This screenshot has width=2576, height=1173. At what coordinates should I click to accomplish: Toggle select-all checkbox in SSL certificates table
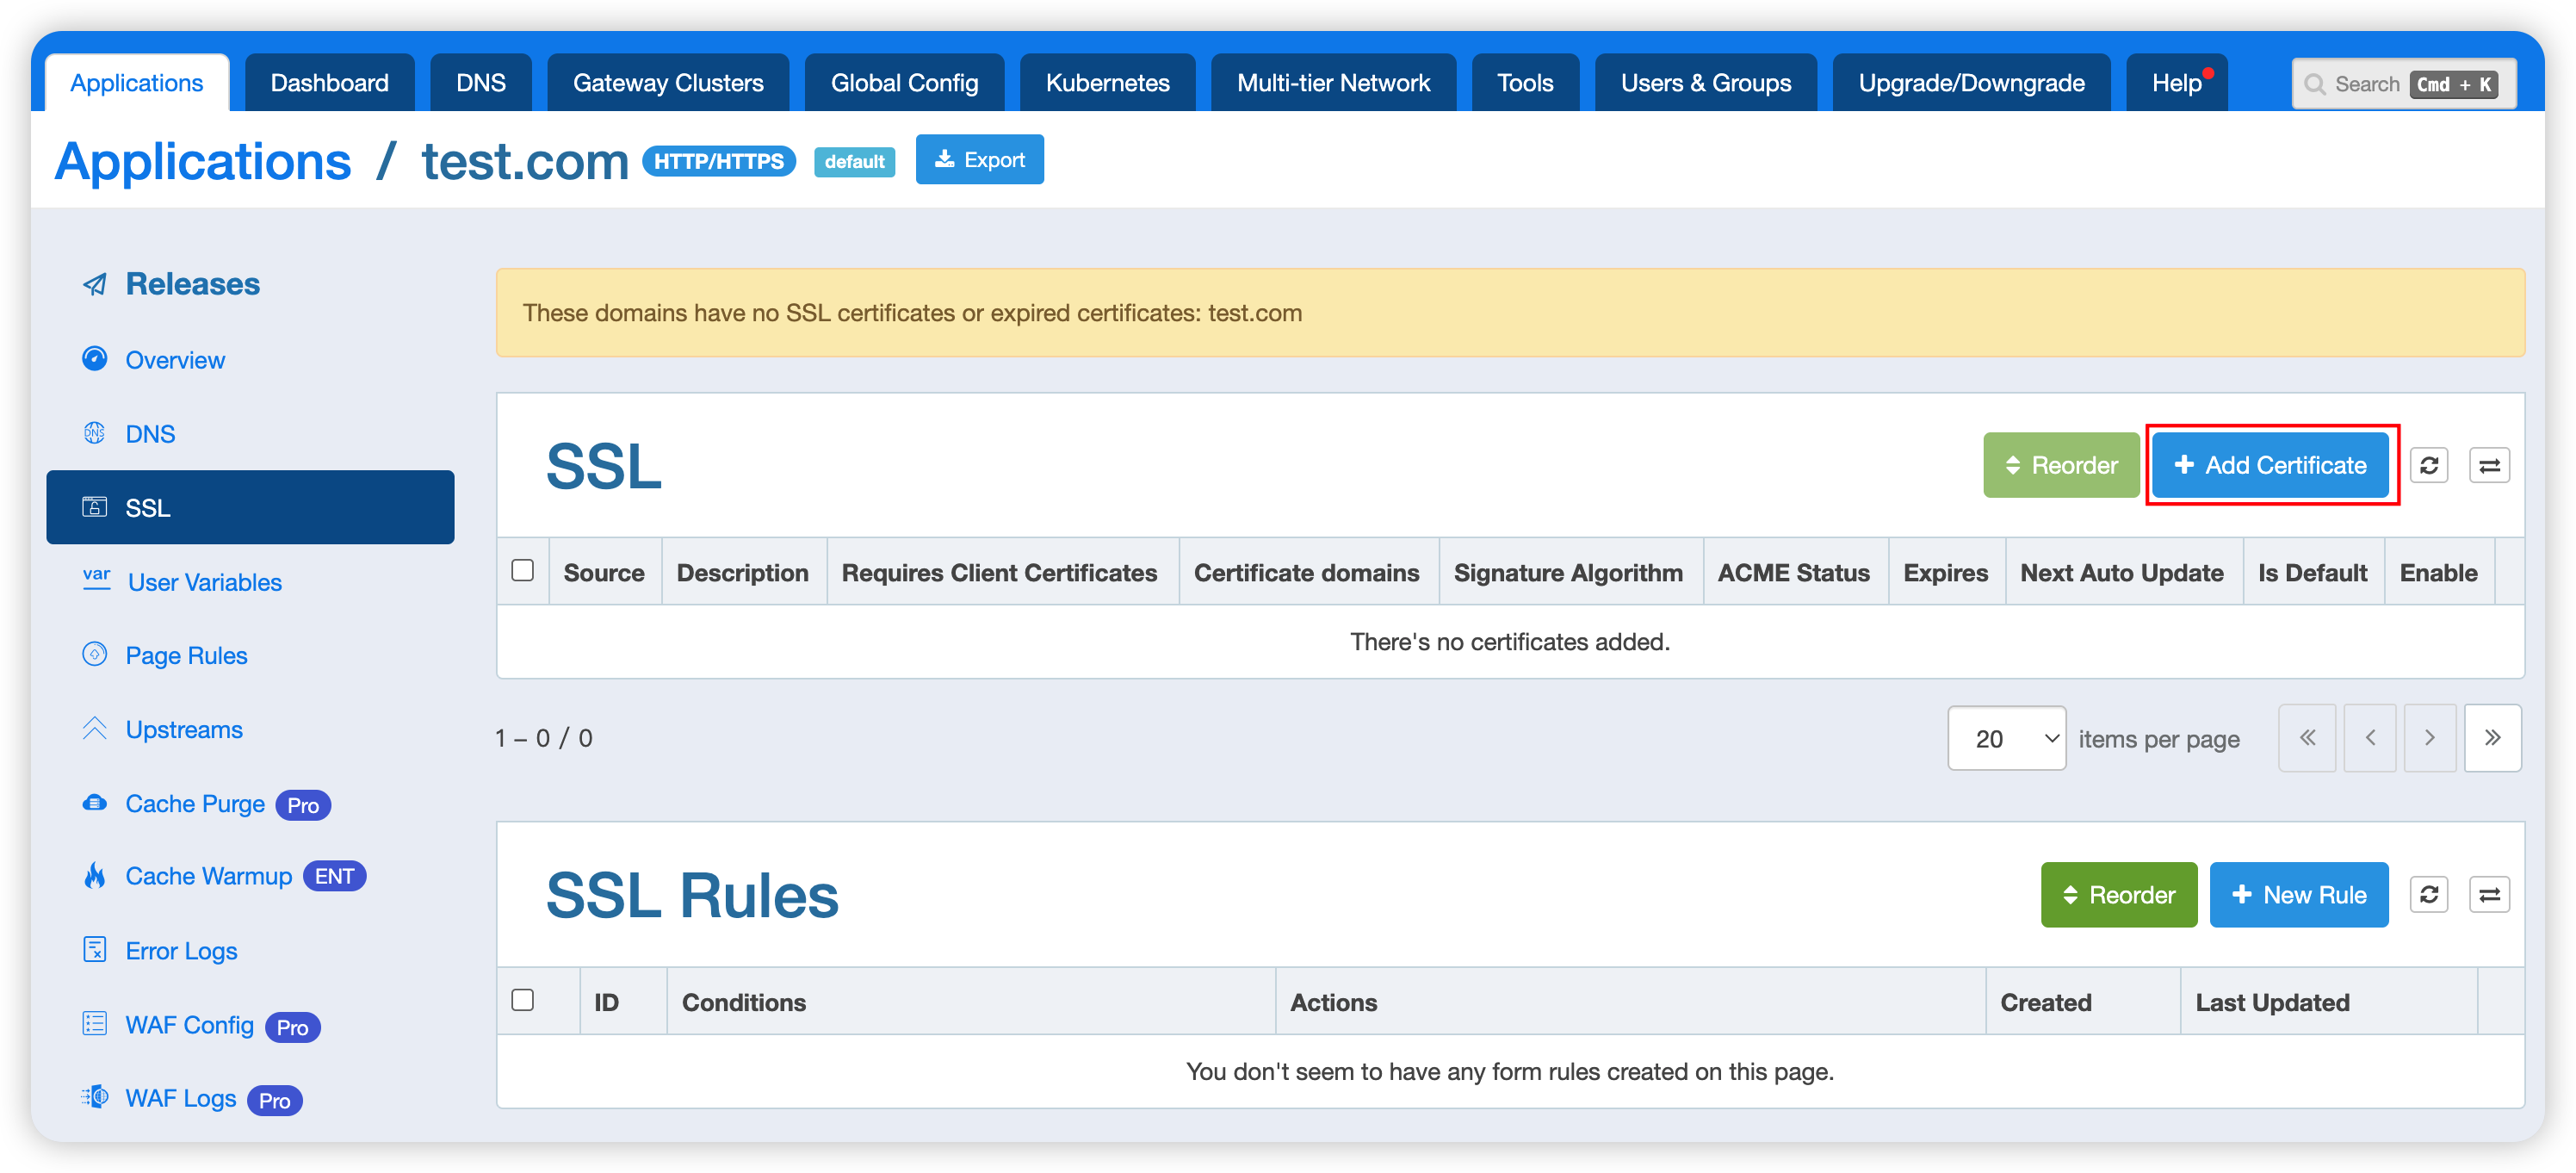tap(522, 571)
